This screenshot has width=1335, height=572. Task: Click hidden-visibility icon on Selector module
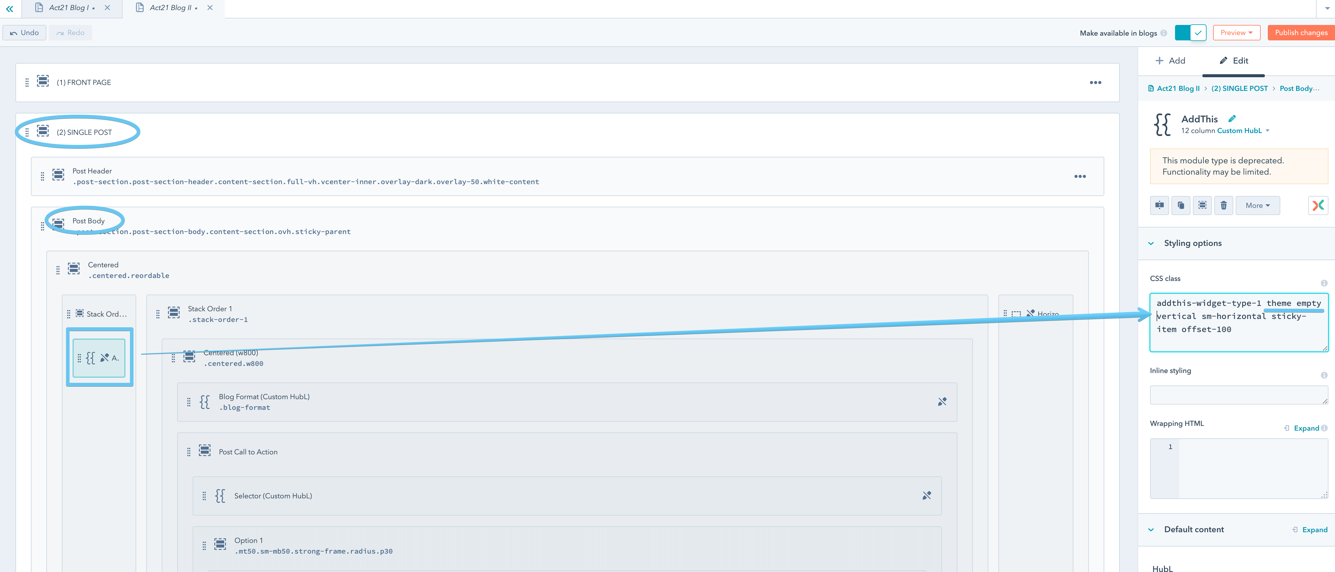click(x=926, y=496)
